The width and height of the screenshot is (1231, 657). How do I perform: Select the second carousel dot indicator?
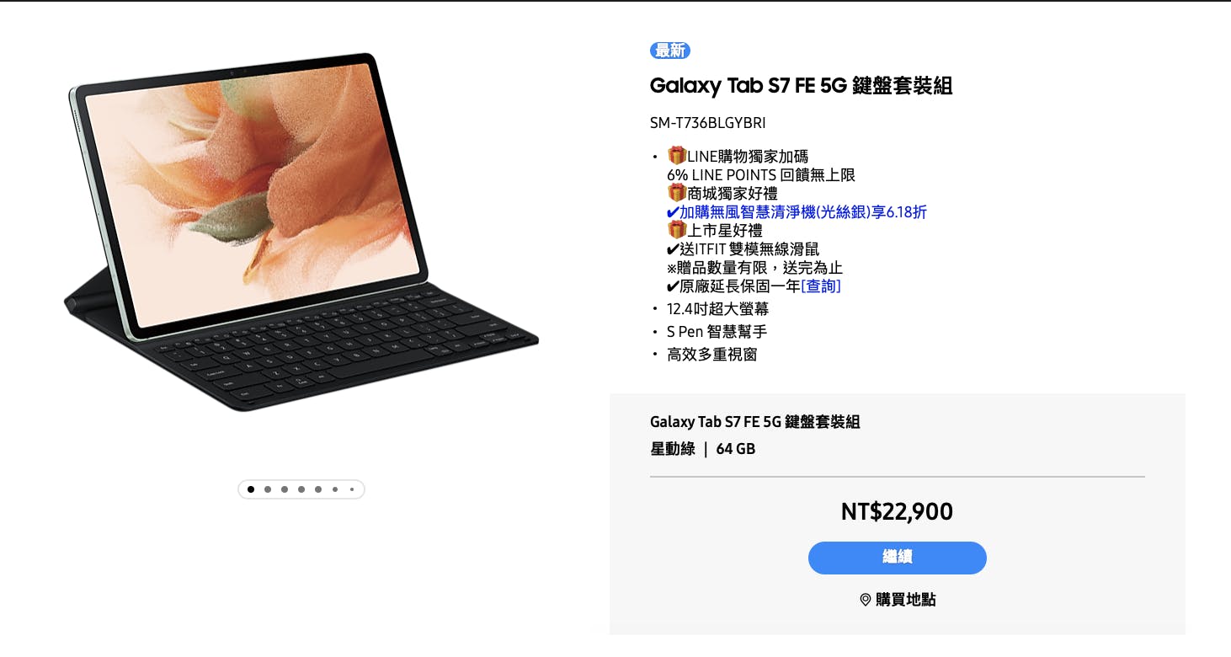[268, 489]
